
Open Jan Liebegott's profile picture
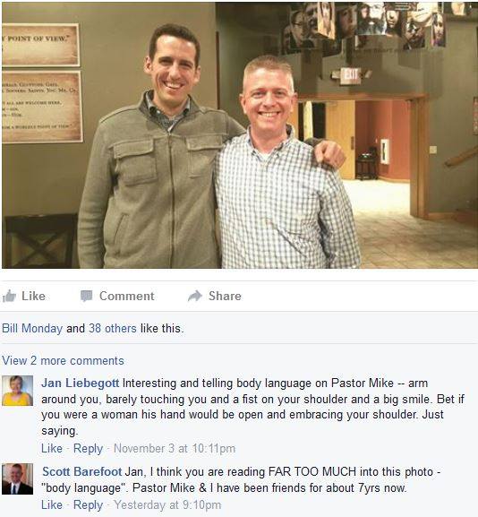click(x=18, y=391)
